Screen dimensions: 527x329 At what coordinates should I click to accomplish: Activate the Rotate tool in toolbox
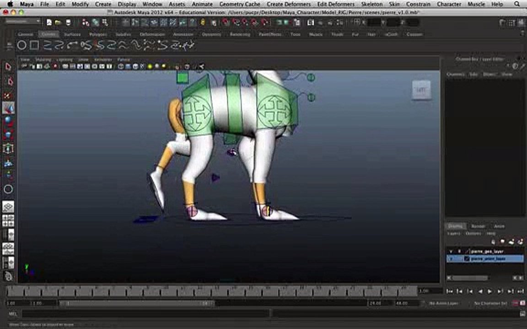click(x=8, y=121)
